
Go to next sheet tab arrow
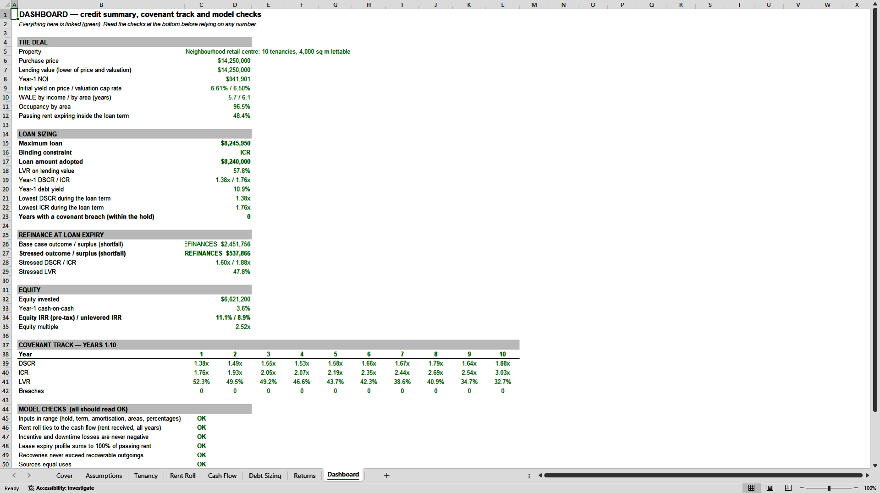pos(29,475)
